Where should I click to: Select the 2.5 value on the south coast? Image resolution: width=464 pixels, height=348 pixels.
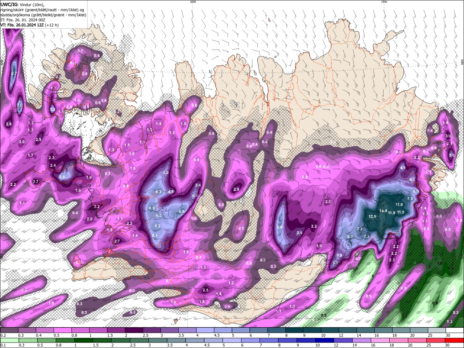206,290
